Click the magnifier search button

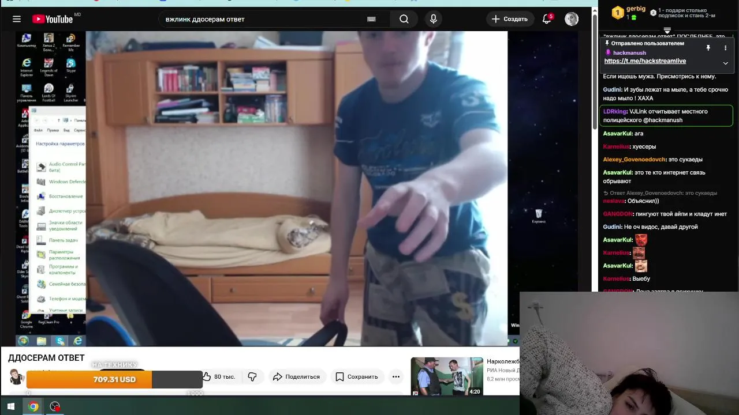404,19
